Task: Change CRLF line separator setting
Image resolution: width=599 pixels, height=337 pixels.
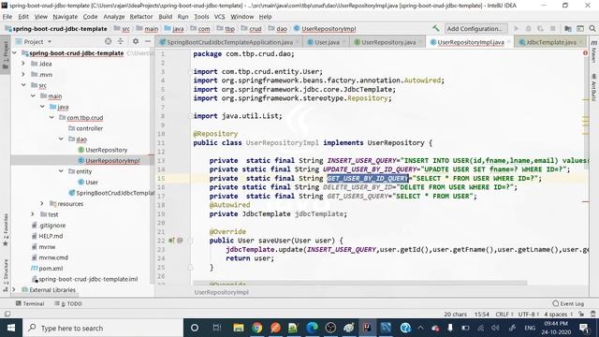Action: pos(504,315)
